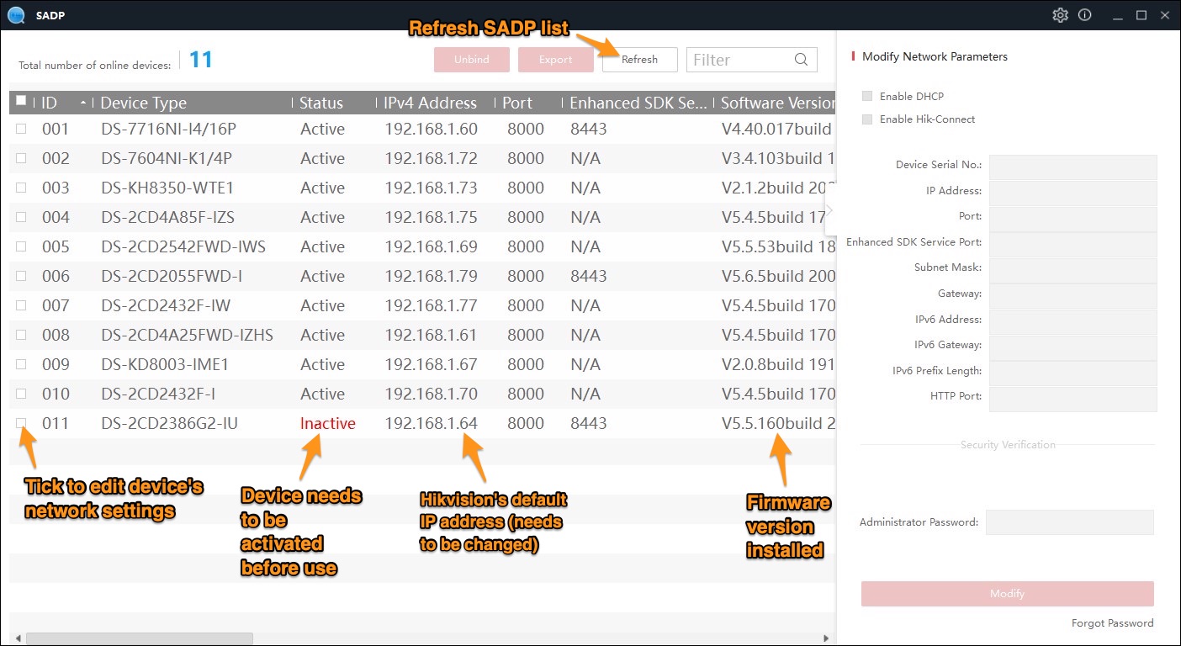Tick the checkbox for device 011
The image size is (1181, 646).
click(22, 423)
